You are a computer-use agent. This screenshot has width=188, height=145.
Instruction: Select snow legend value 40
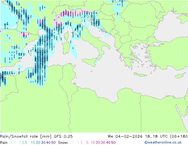(x=108, y=143)
